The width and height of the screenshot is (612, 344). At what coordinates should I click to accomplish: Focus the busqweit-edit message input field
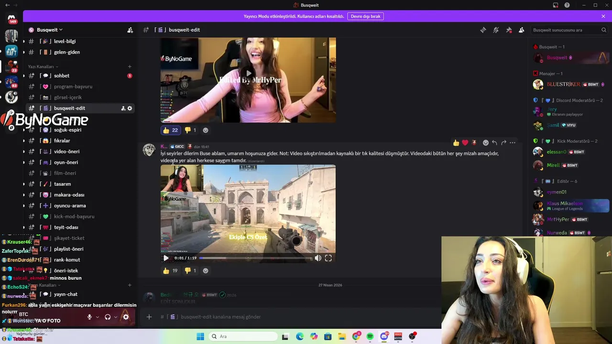pyautogui.click(x=306, y=317)
